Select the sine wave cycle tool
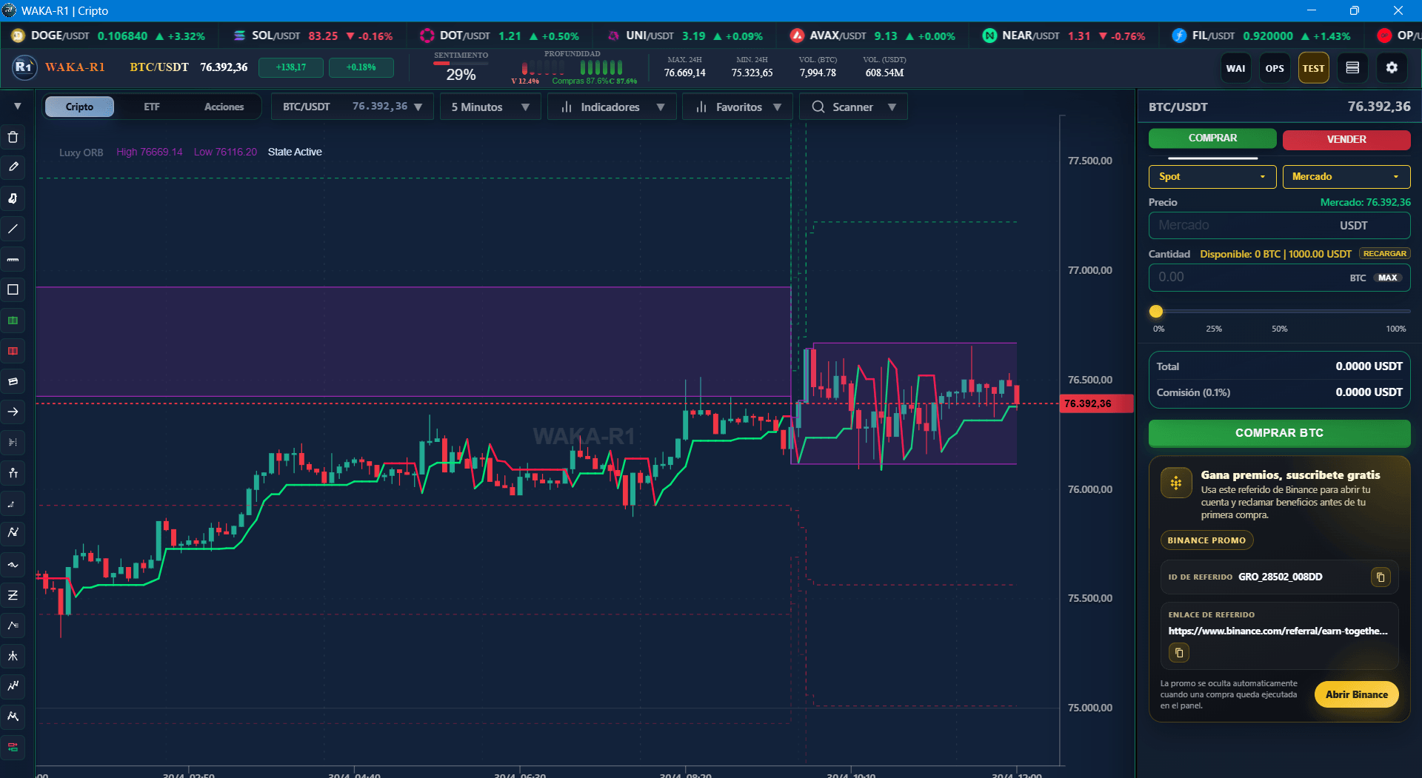1422x778 pixels. click(13, 565)
